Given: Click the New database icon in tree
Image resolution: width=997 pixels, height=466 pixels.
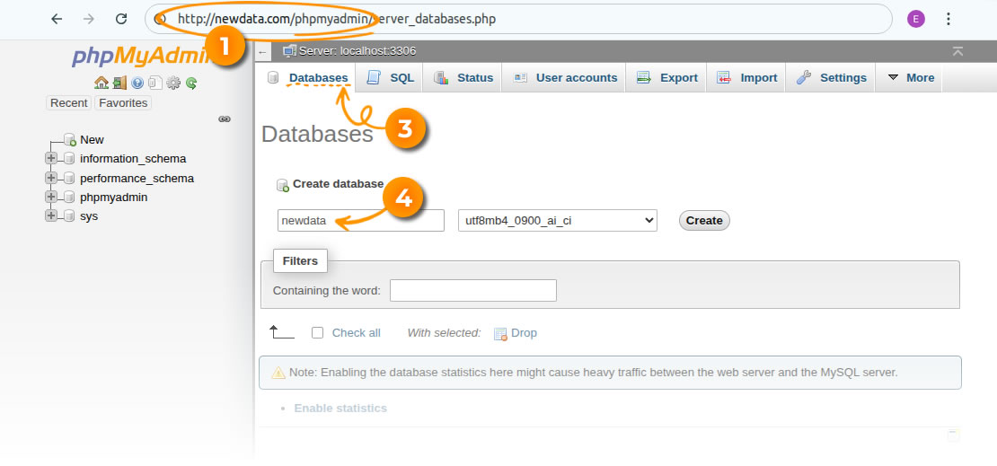Looking at the screenshot, I should click(70, 139).
